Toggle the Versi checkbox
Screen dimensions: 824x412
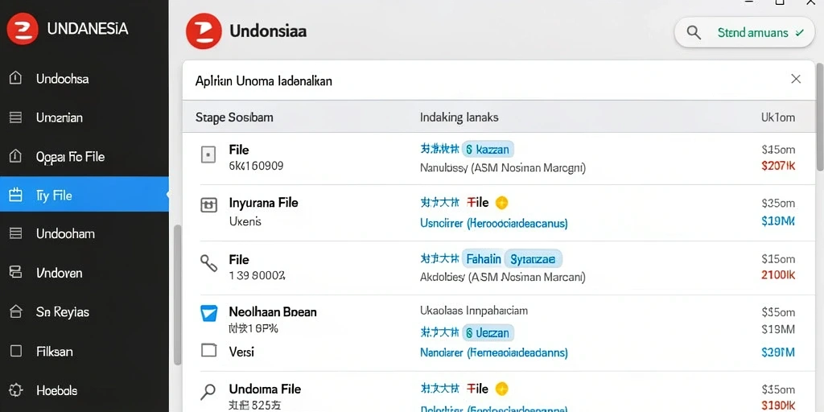click(x=208, y=350)
